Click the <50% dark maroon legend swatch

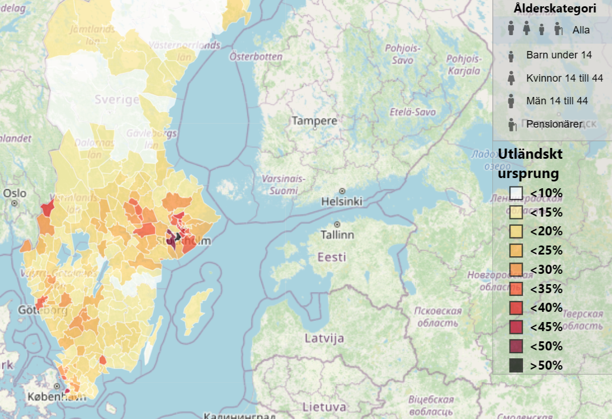point(516,346)
